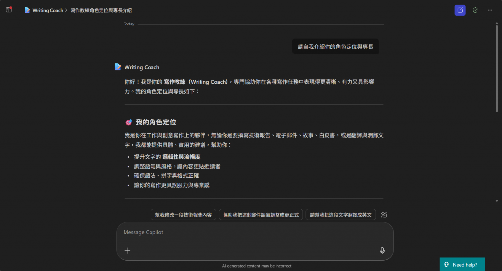
Task: Click the breadcrumb chevron after Writing Coach
Action: (66, 11)
